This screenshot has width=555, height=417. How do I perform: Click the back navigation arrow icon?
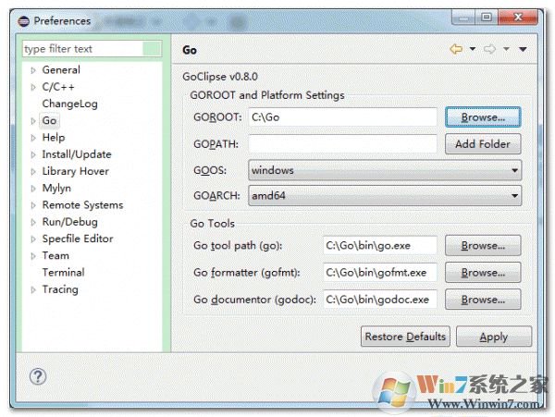(456, 48)
